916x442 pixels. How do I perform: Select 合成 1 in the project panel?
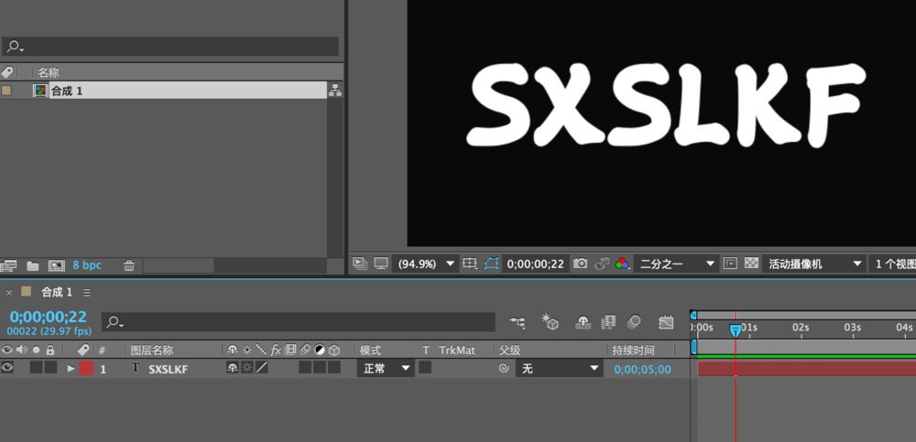click(x=66, y=91)
